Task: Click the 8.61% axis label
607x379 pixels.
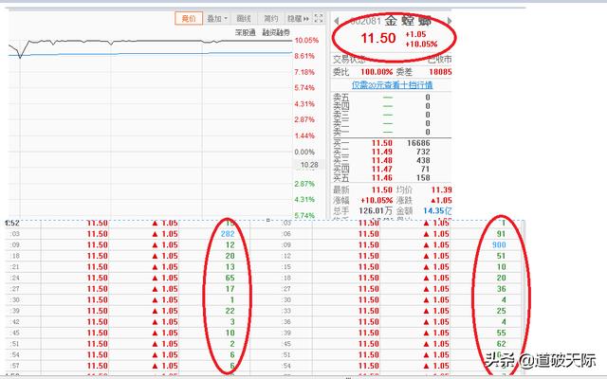Action: [x=304, y=56]
